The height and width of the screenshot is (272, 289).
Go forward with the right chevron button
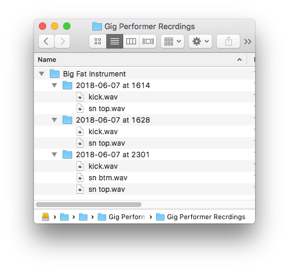coord(63,41)
